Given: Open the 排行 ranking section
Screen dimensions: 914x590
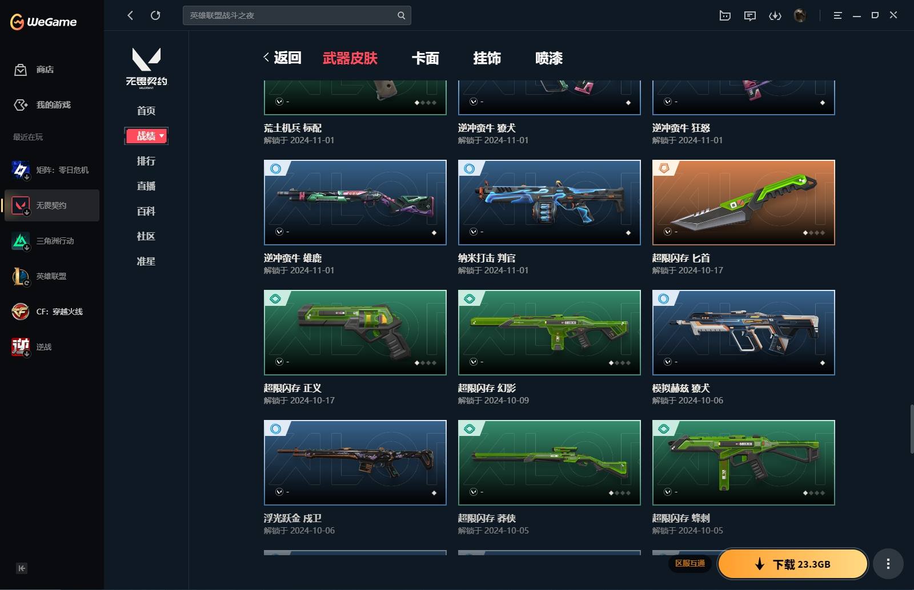Looking at the screenshot, I should click(x=146, y=161).
